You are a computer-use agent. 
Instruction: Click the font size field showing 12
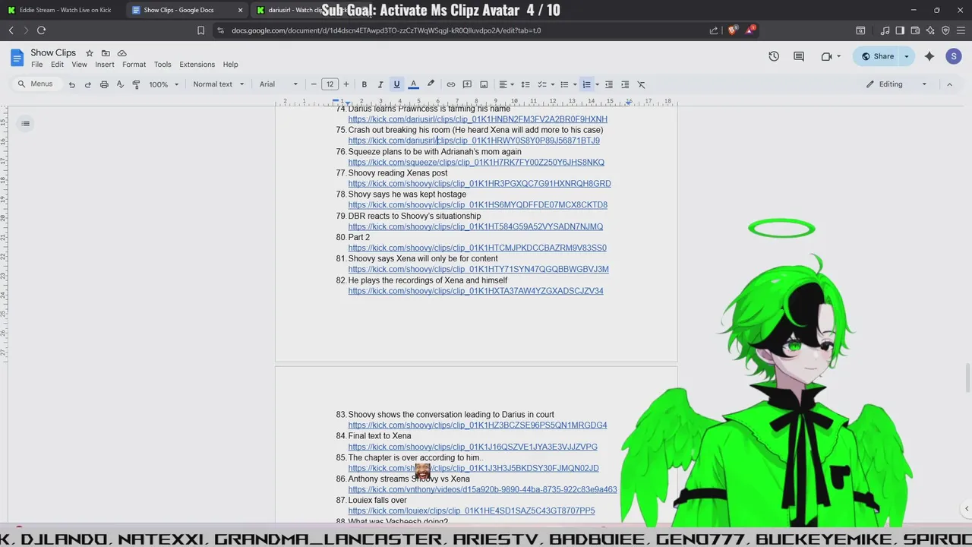tap(330, 84)
